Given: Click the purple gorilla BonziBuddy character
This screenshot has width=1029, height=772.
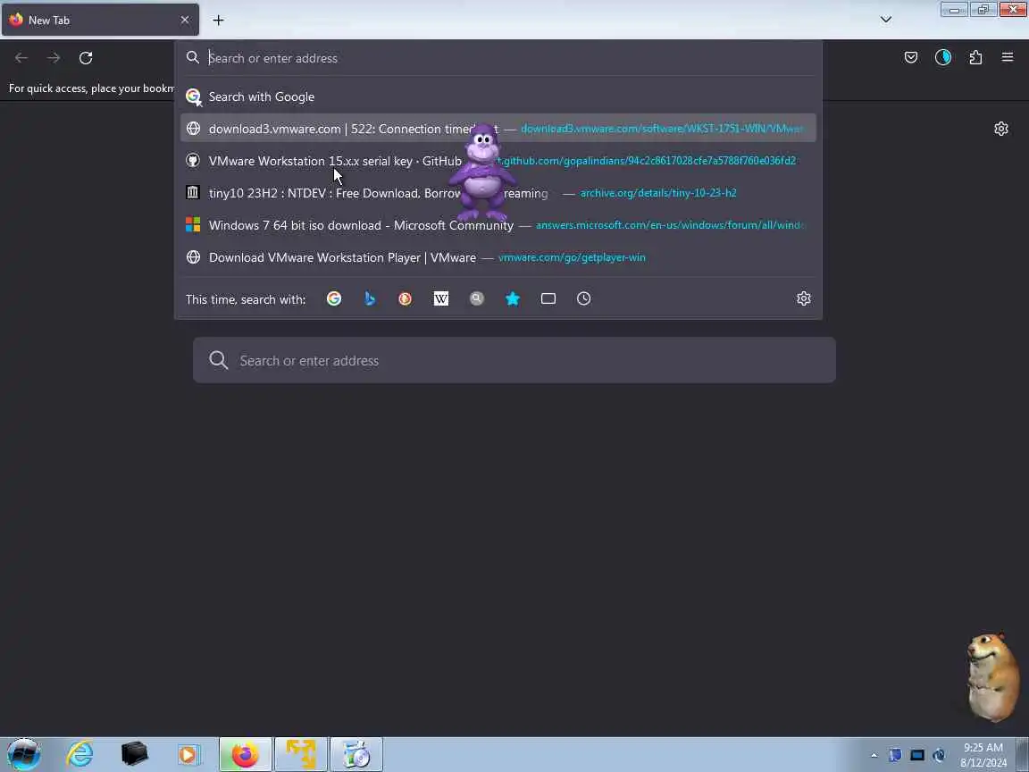Looking at the screenshot, I should pyautogui.click(x=483, y=172).
